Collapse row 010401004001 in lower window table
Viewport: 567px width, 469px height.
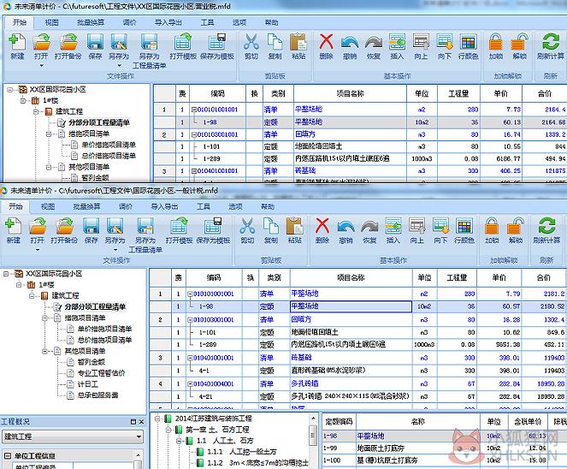(190, 384)
